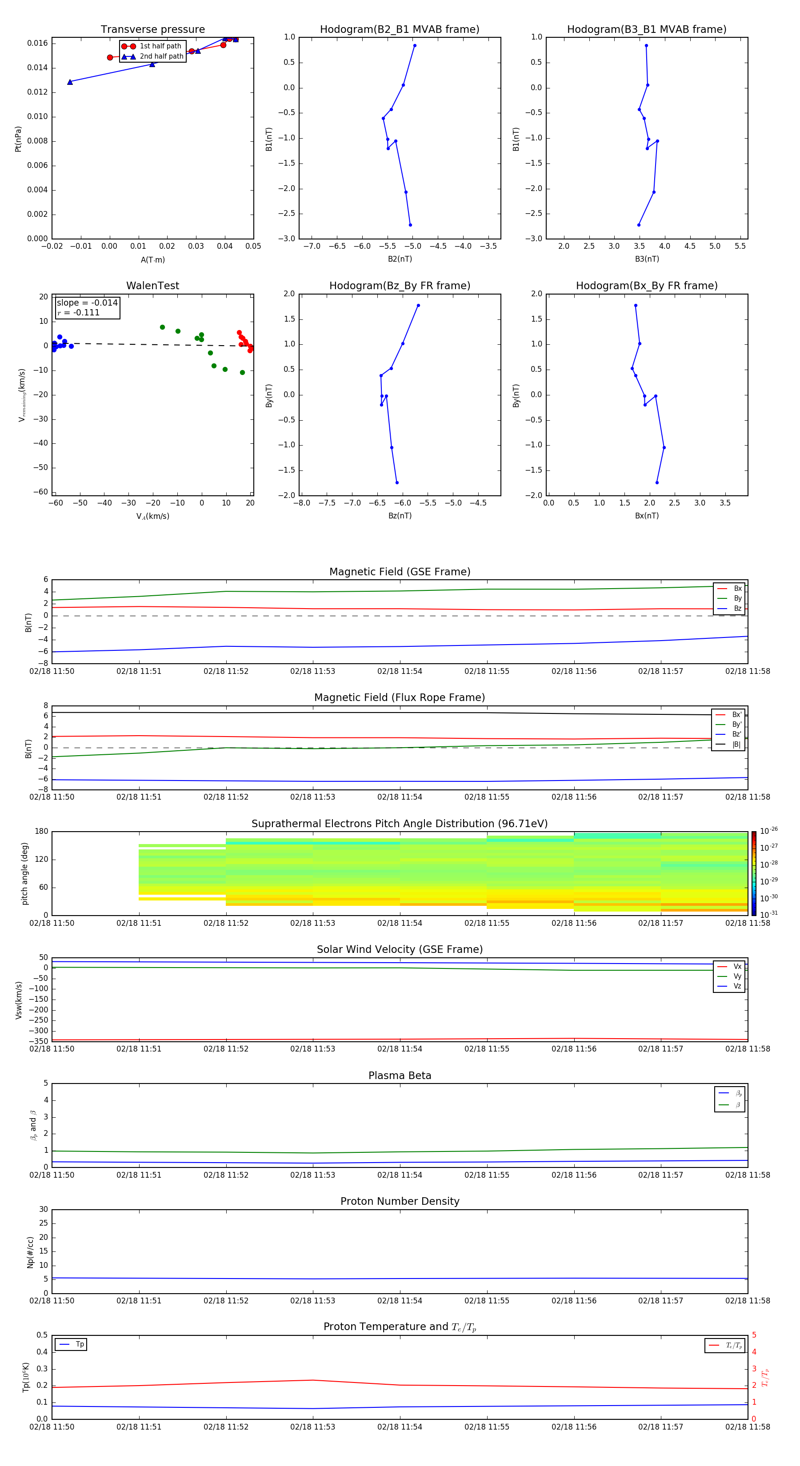Click 'A(T·m)' x-axis label
800x1466 pixels.
click(x=152, y=259)
